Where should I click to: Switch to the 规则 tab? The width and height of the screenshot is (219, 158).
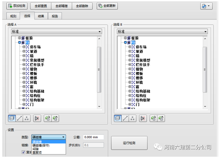tap(13, 16)
